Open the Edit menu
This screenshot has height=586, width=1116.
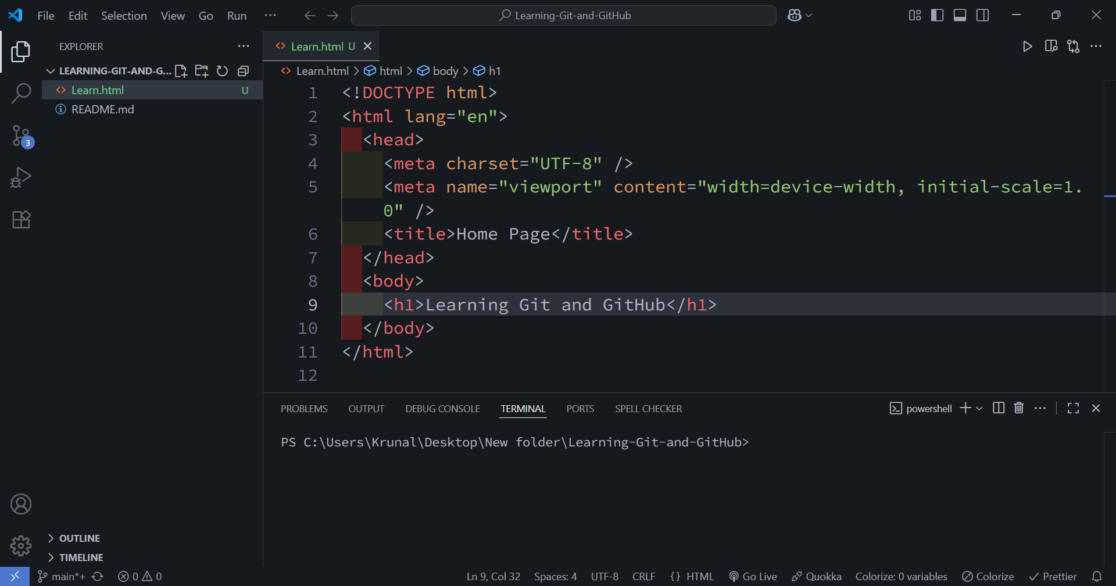78,16
